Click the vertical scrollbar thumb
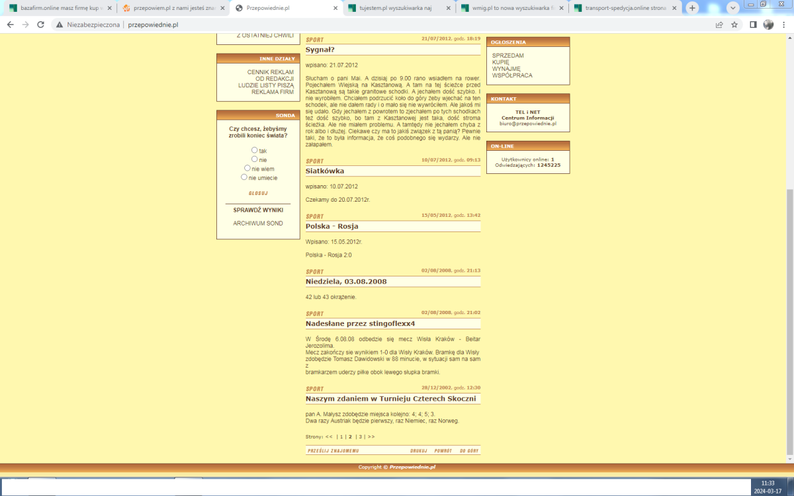Viewport: 794px width, 496px height. (x=789, y=324)
